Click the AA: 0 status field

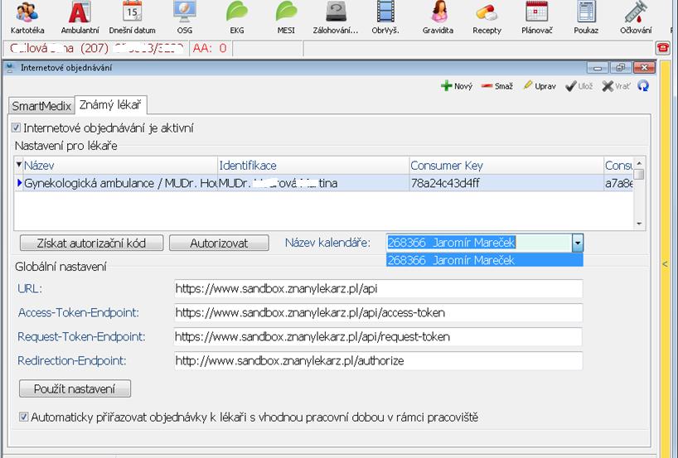click(211, 48)
